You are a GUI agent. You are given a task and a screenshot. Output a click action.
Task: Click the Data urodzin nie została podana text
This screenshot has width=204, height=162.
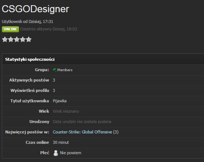click(x=82, y=122)
